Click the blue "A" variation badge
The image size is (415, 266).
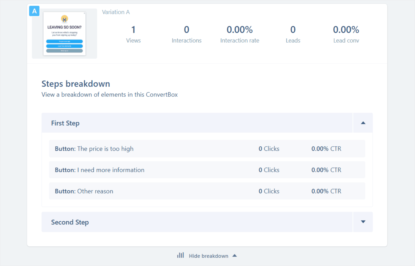pos(34,11)
